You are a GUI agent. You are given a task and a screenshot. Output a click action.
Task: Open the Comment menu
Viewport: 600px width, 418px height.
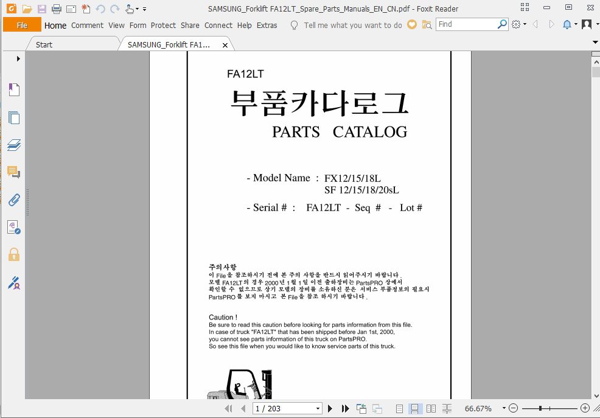click(x=87, y=25)
